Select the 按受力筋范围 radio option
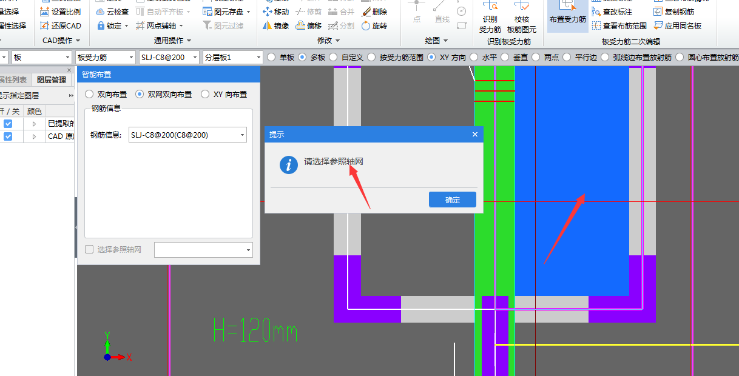 click(x=396, y=57)
